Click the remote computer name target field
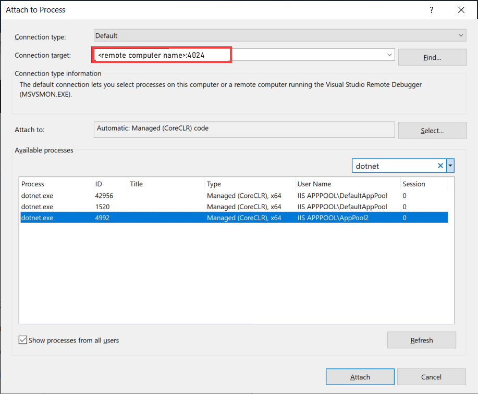478x394 pixels. 162,54
